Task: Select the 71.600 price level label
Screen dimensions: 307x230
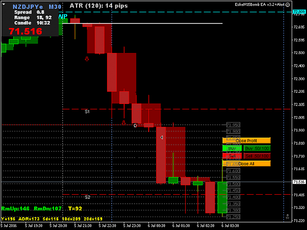Action: tap(233, 171)
